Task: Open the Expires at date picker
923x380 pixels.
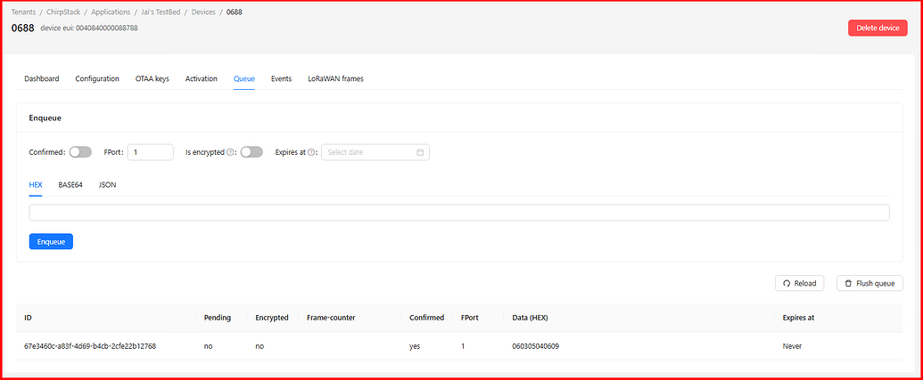Action: (x=369, y=152)
